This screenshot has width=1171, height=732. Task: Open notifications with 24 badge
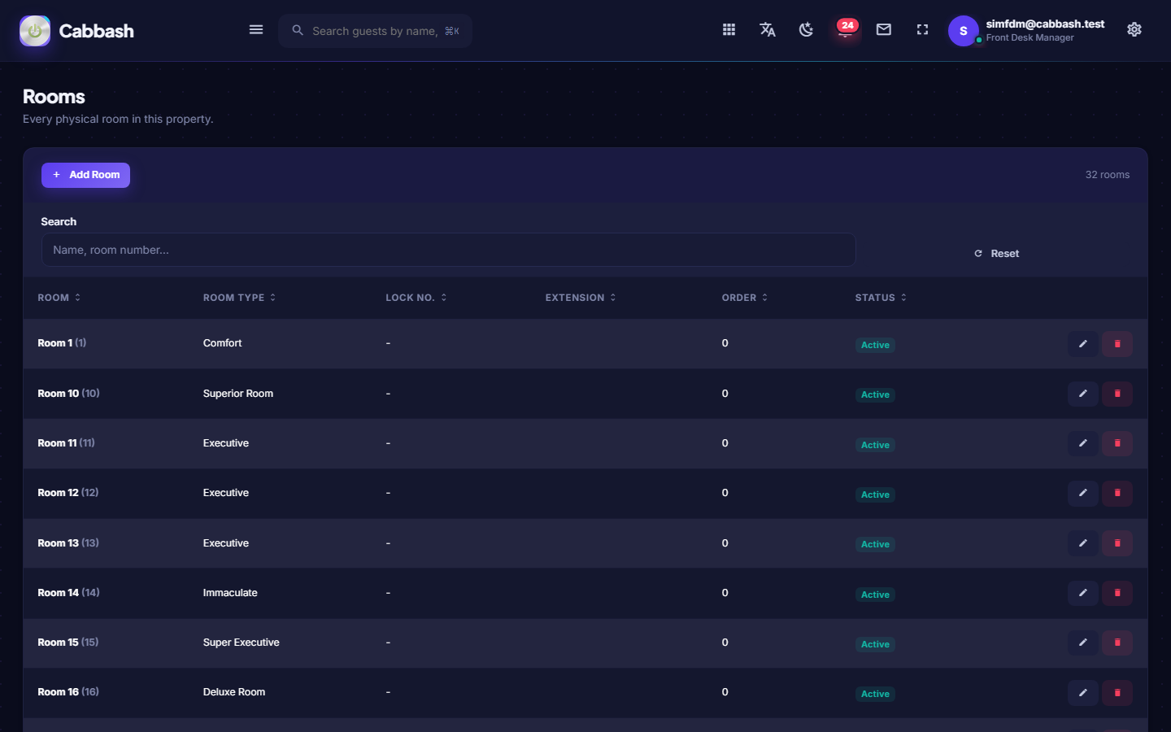[x=846, y=29]
